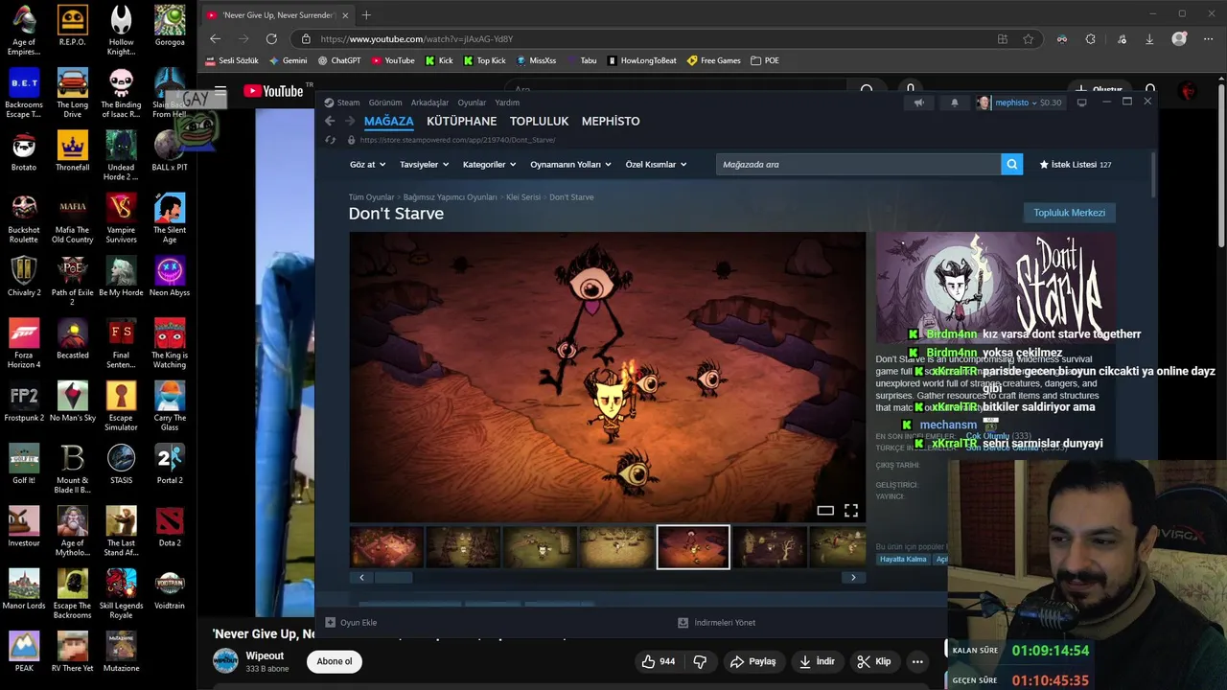Reload the Steam store page
This screenshot has width=1227, height=690.
click(330, 140)
